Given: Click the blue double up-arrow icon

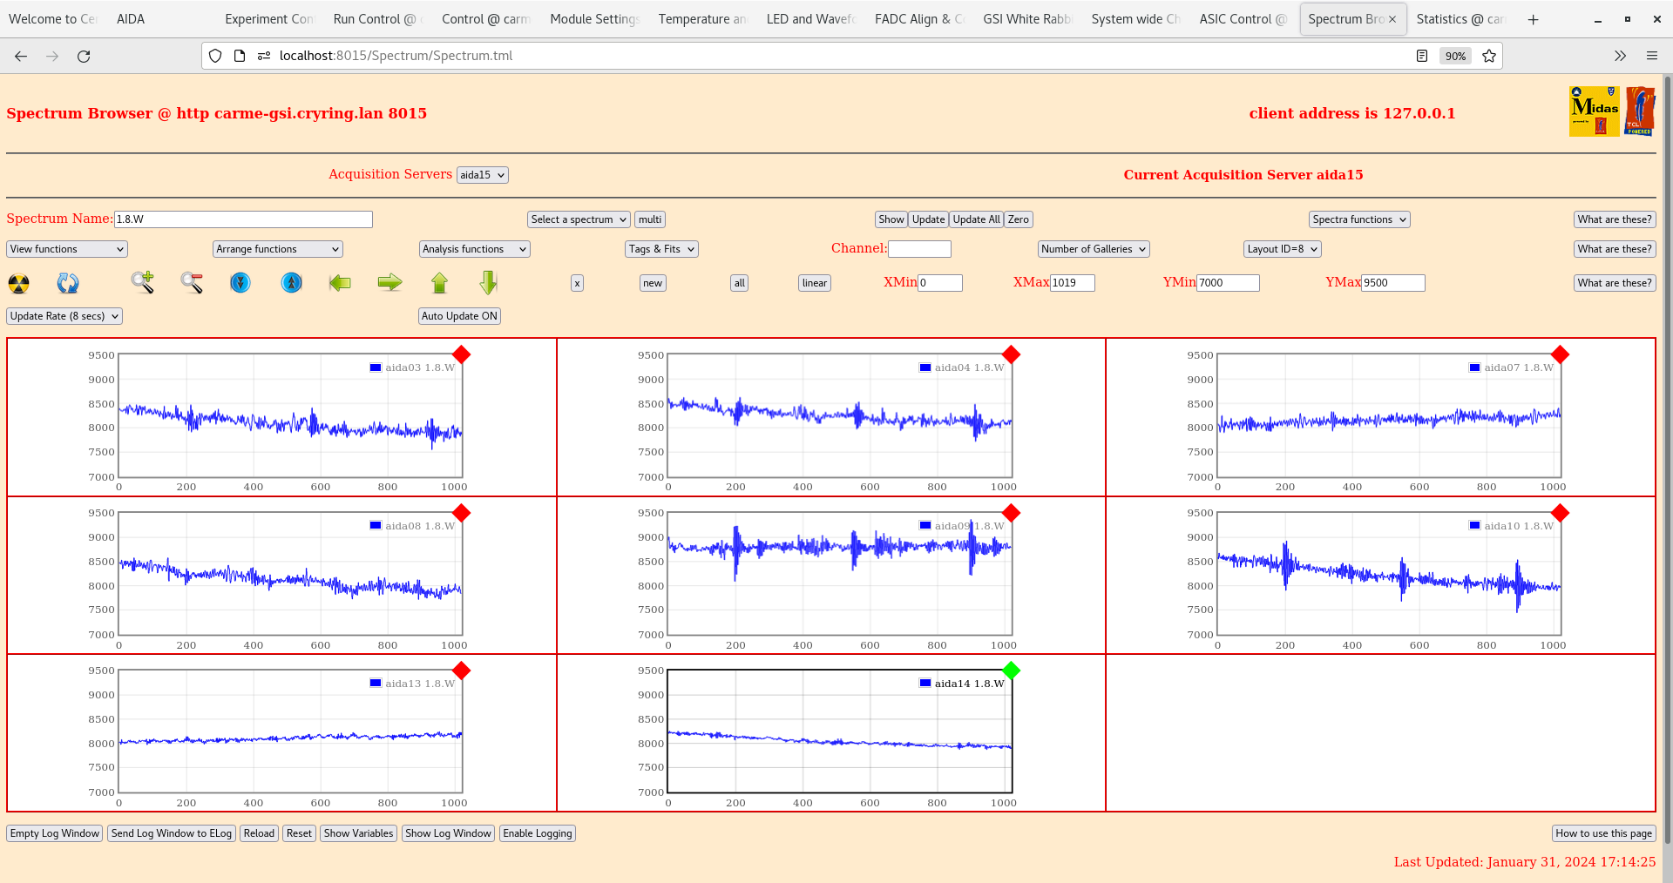Looking at the screenshot, I should (291, 282).
